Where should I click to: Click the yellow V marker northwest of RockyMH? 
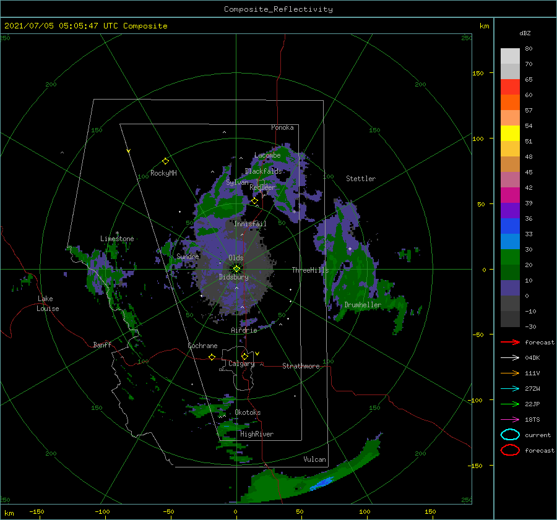[129, 151]
